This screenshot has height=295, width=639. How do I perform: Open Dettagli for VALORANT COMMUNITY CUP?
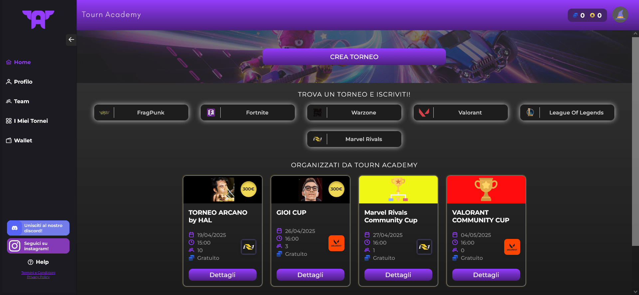(486, 275)
